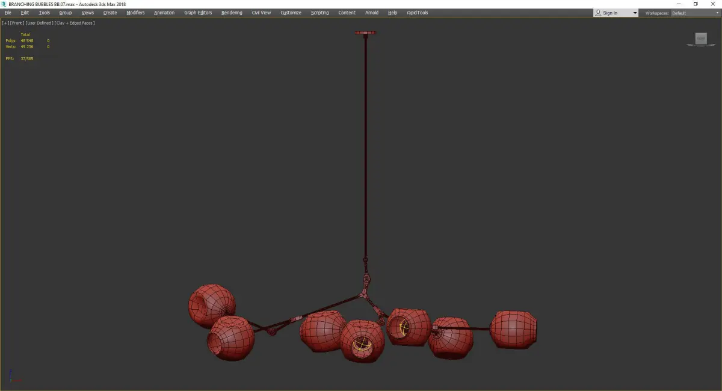Click the ViewCube in the viewport corner

click(x=700, y=39)
